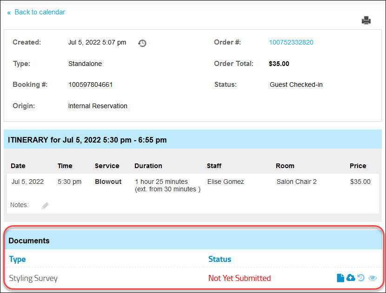The width and height of the screenshot is (386, 293).
Task: Click the itinerary heading for Jul 5, 2022
Action: click(x=87, y=140)
